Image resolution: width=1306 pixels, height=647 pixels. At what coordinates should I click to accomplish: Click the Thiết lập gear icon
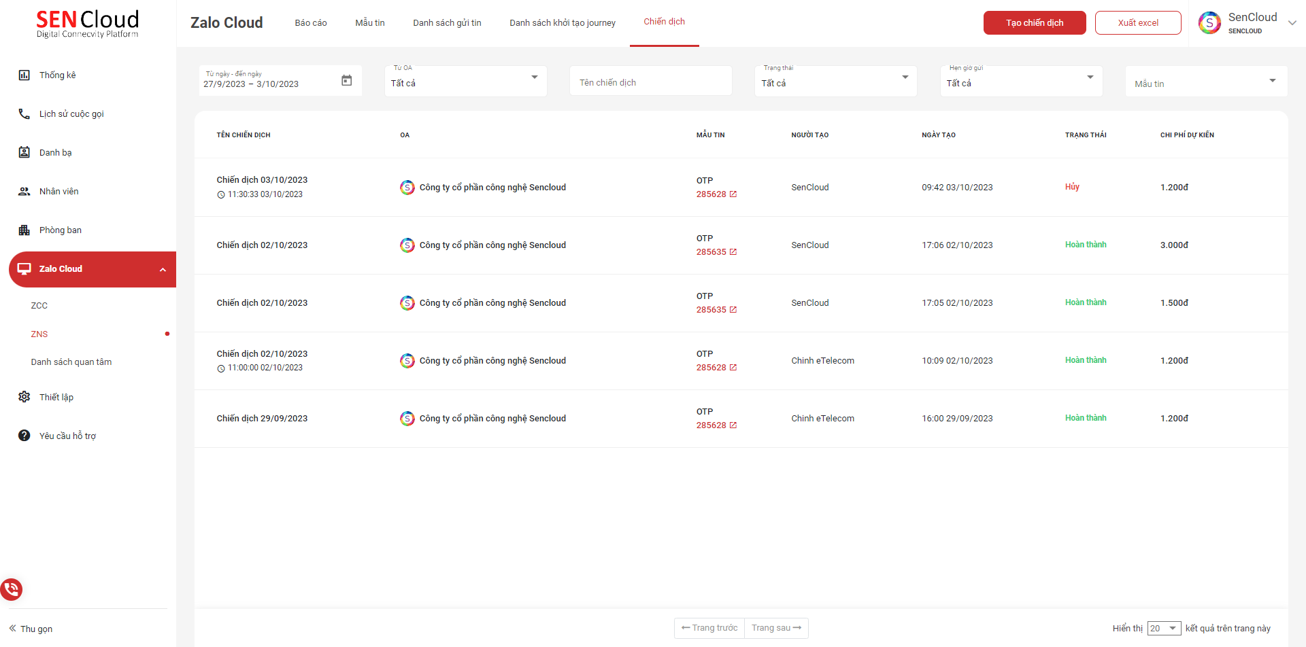click(24, 397)
